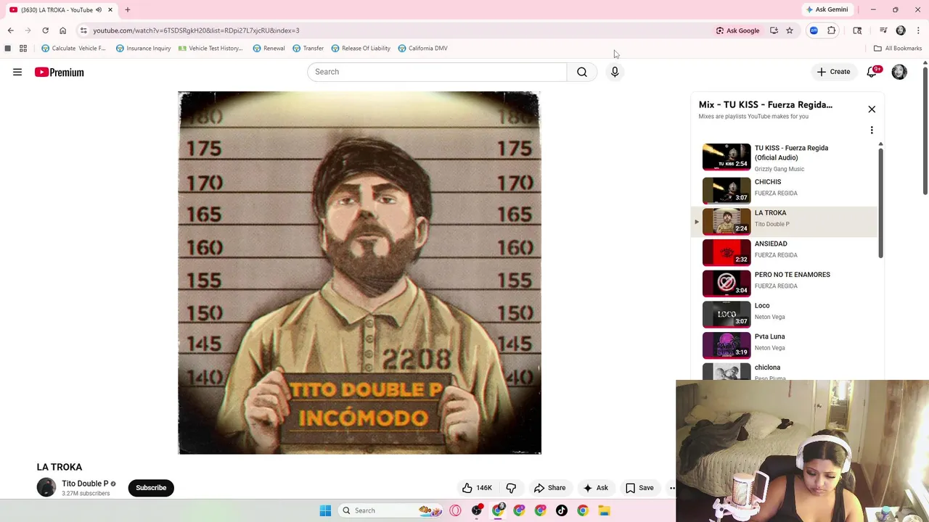Open Chrome Extensions puzzle menu

tap(832, 30)
